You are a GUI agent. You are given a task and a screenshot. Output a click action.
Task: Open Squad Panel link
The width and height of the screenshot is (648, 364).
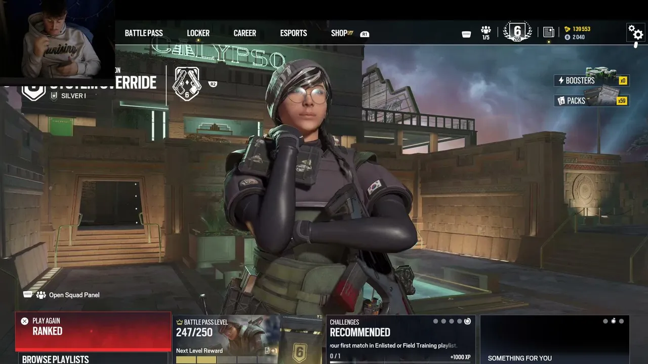(74, 295)
